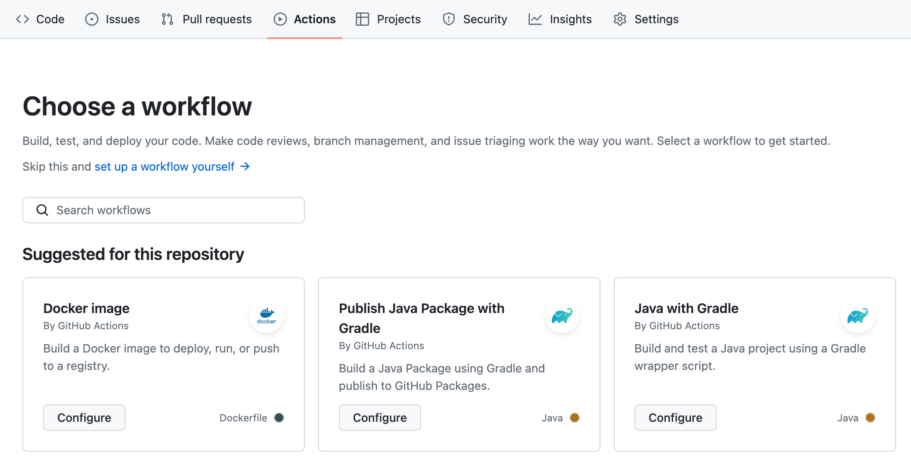This screenshot has height=460, width=911.
Task: Open the Issues tab
Action: click(113, 19)
